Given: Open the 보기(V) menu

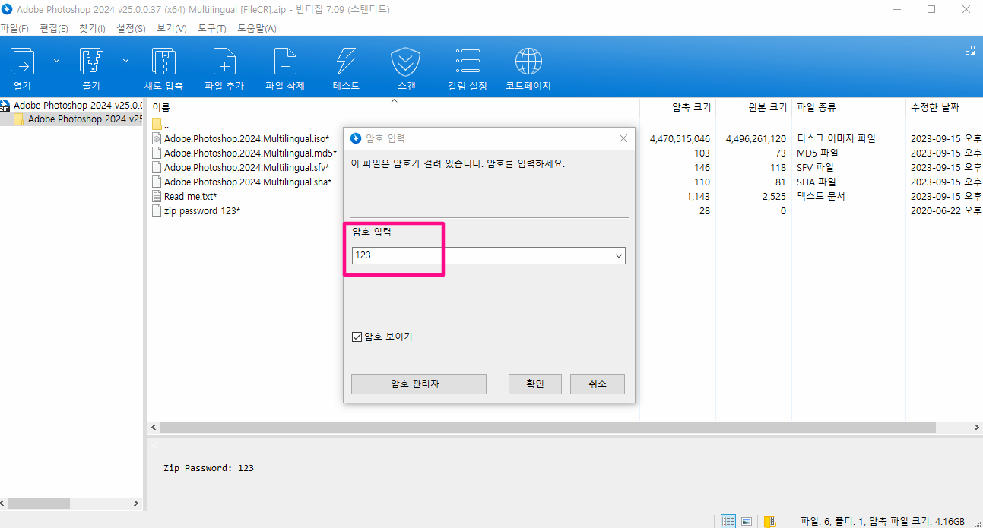Looking at the screenshot, I should tap(171, 28).
